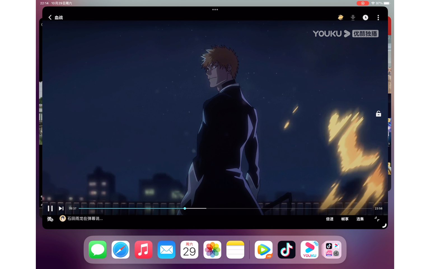Go back from the 血战 video
This screenshot has height=269, width=430.
[x=50, y=17]
